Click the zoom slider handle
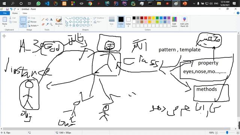 click(227, 132)
